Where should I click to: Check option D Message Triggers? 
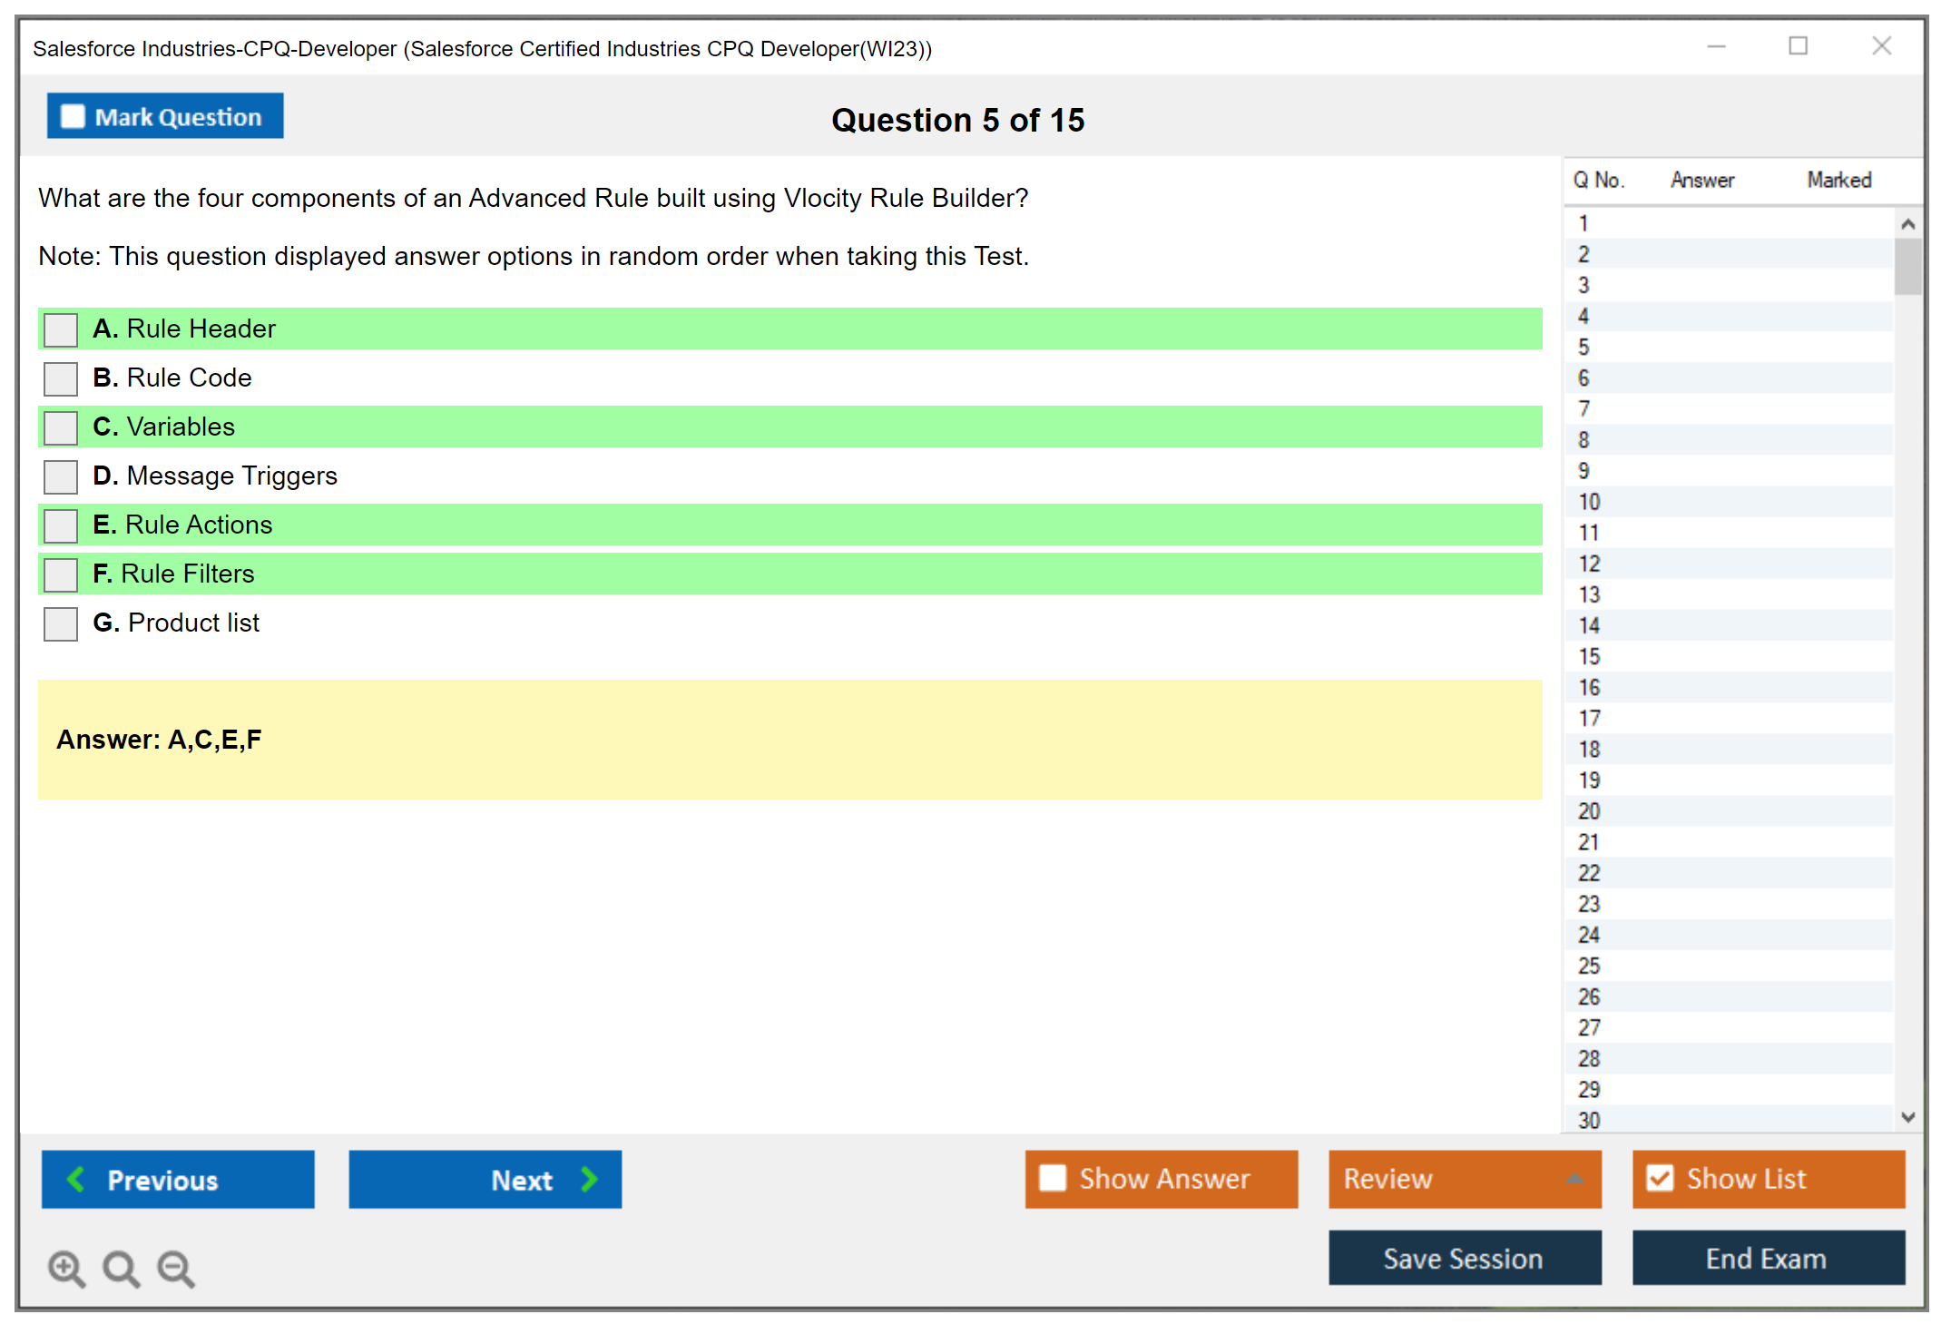click(x=61, y=476)
